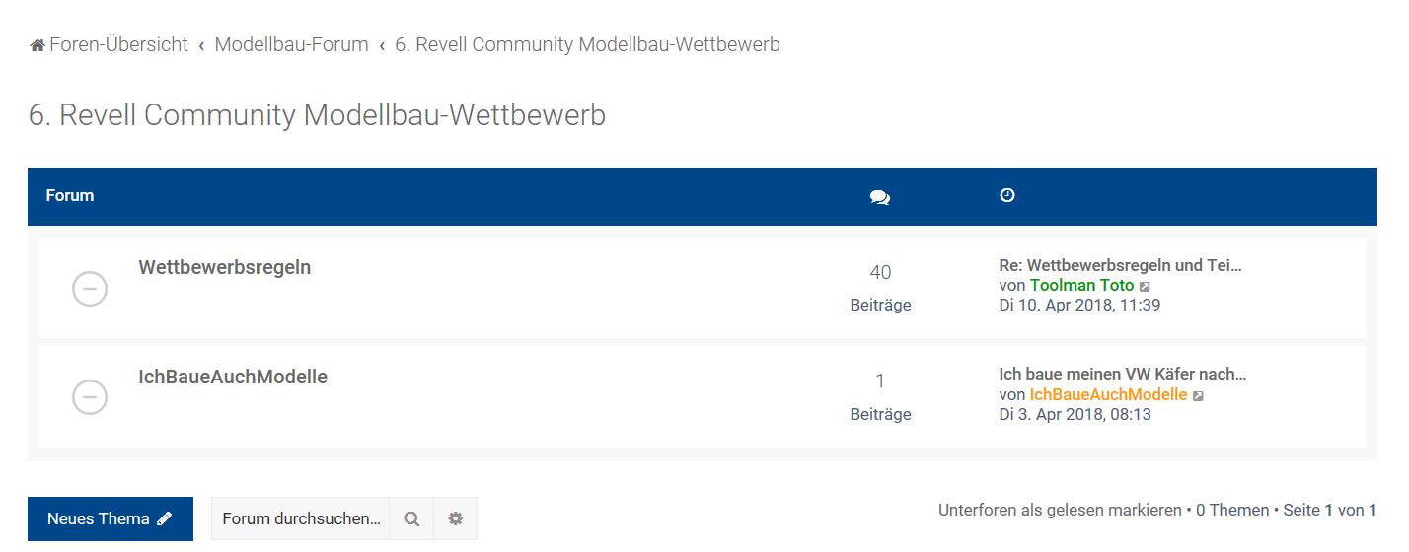Screen dimensions: 1409x552
Task: Jump to latest post by IchBaueAuchModelle icon
Action: pos(1198,396)
